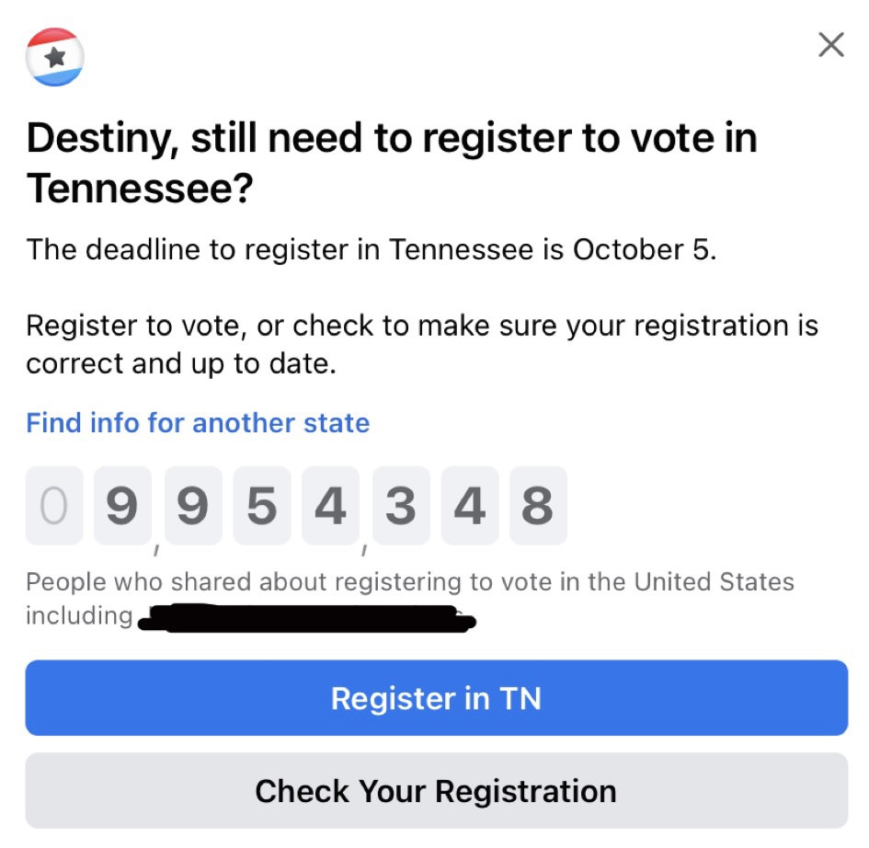Click the star voting badge icon
869x848 pixels.
click(54, 57)
